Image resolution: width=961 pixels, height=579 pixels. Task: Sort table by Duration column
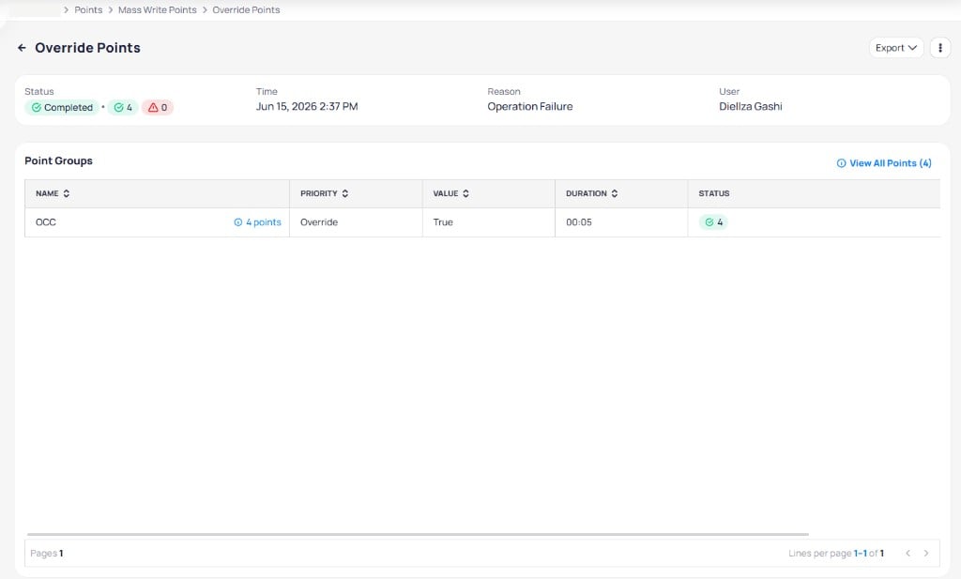[591, 193]
